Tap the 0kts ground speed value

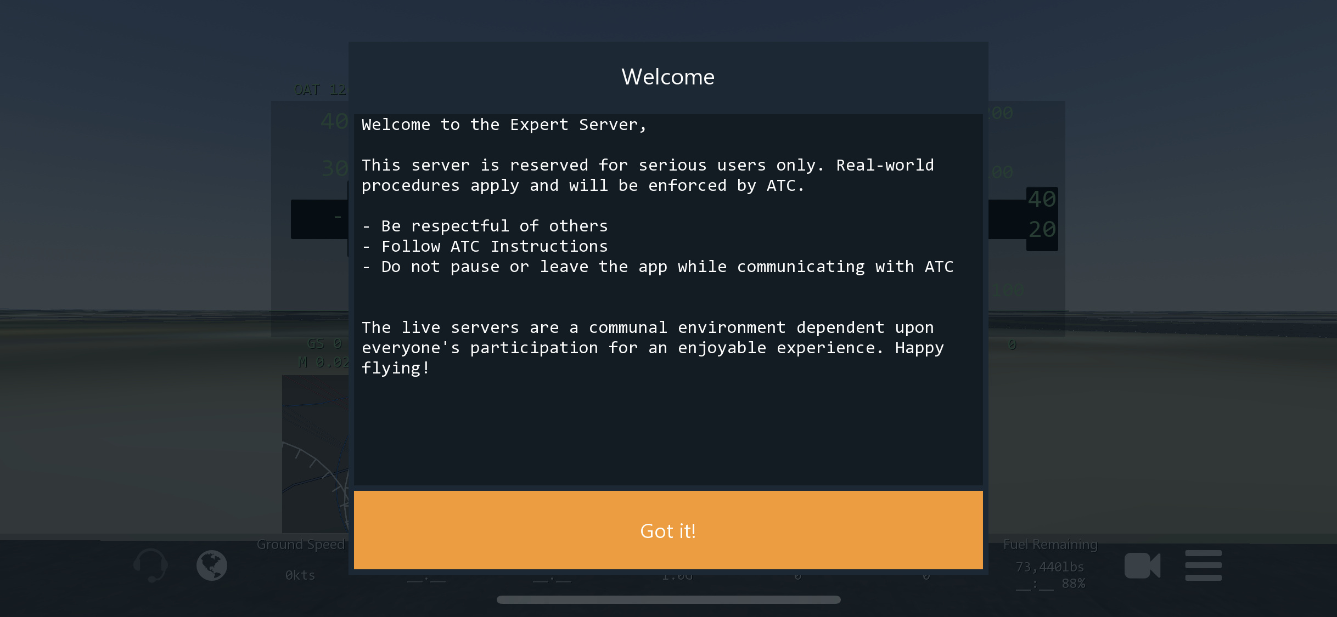tap(300, 575)
